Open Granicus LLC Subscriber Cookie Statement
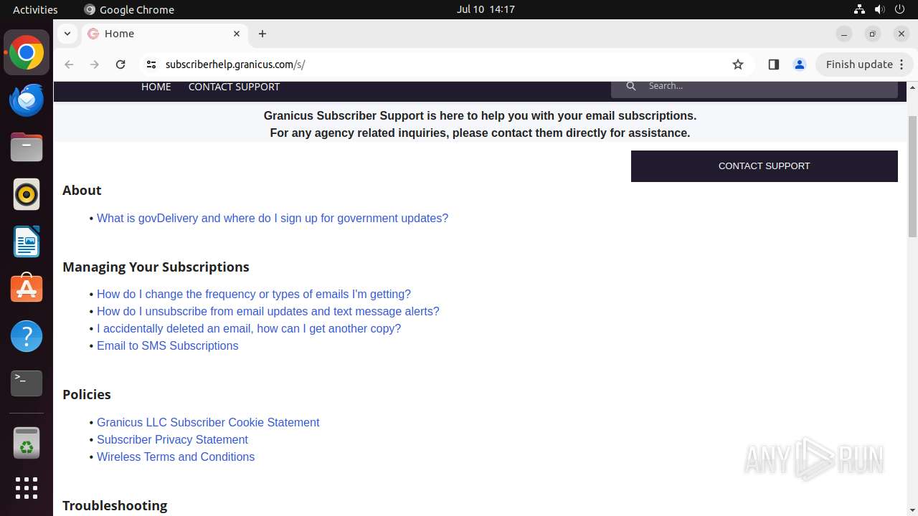The height and width of the screenshot is (516, 918). [208, 422]
